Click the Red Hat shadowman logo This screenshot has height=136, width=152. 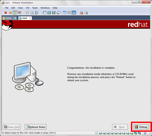(7, 25)
